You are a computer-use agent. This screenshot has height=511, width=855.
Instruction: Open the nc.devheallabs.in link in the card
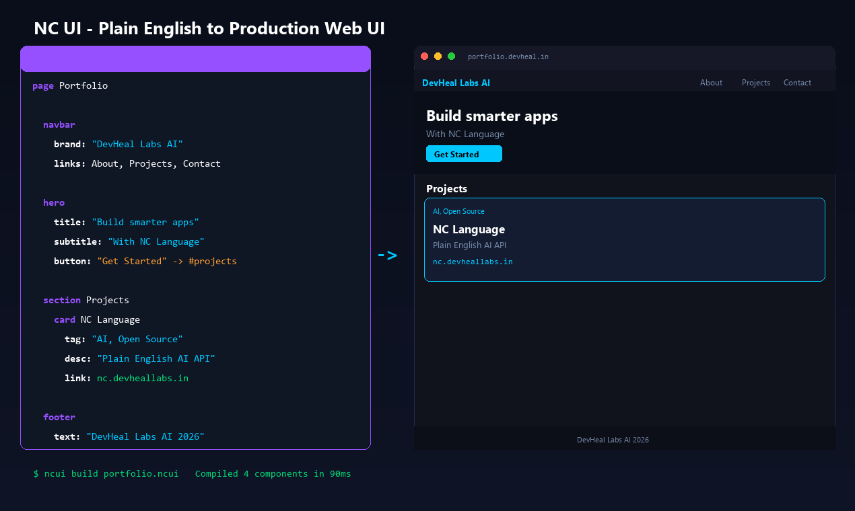tap(473, 262)
